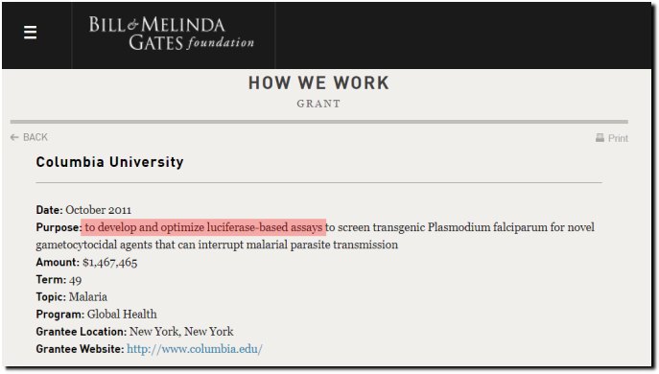Click the GRANT subheading

tap(318, 104)
